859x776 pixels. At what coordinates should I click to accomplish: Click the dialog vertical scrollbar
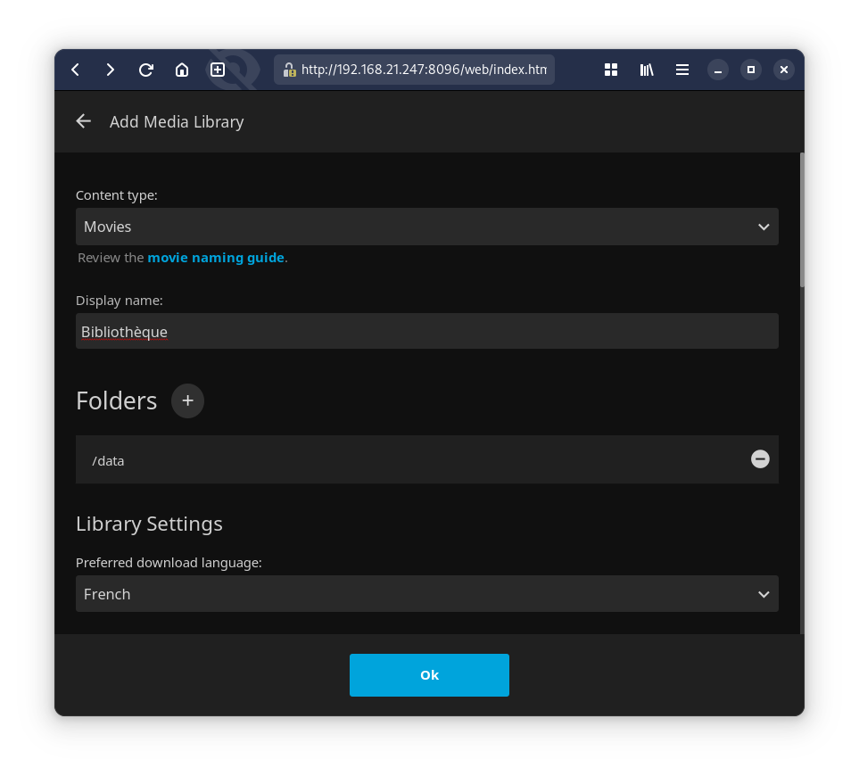coord(802,220)
